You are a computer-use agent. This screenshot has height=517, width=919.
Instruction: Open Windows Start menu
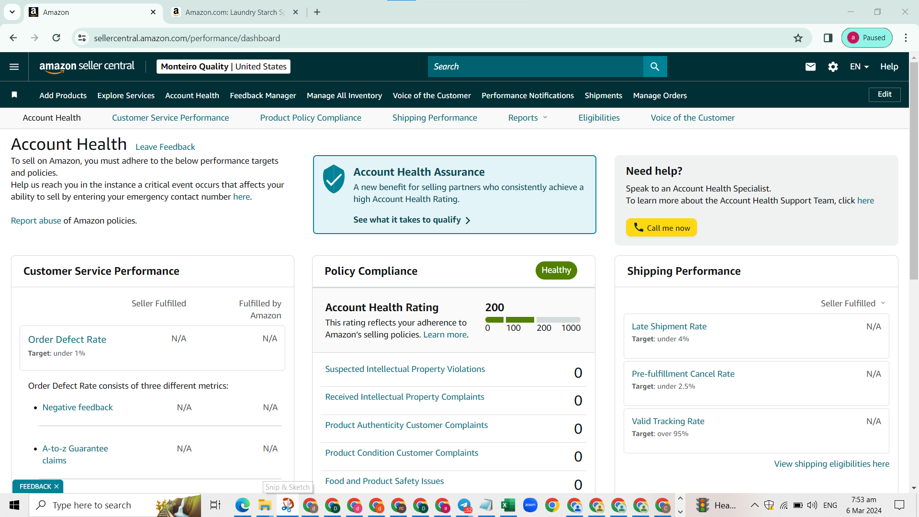coord(14,505)
